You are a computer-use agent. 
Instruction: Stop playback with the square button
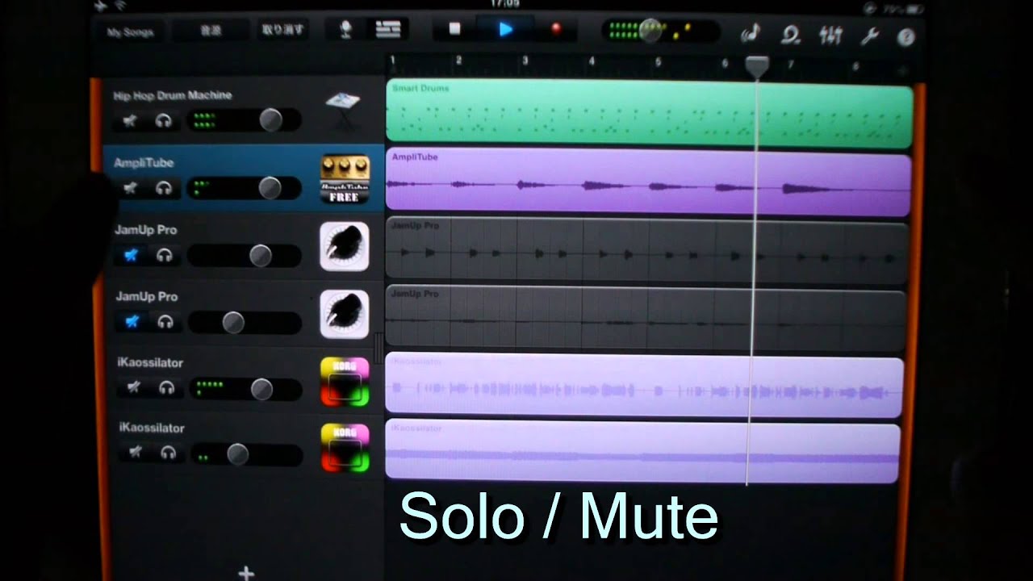[454, 29]
